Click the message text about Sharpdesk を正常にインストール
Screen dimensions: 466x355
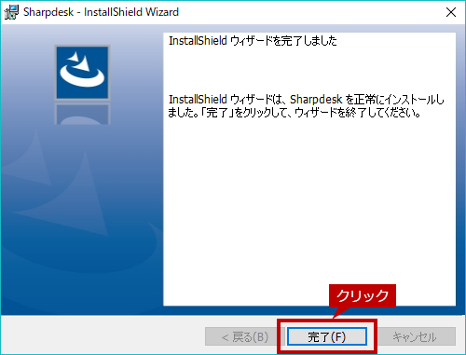pyautogui.click(x=306, y=106)
